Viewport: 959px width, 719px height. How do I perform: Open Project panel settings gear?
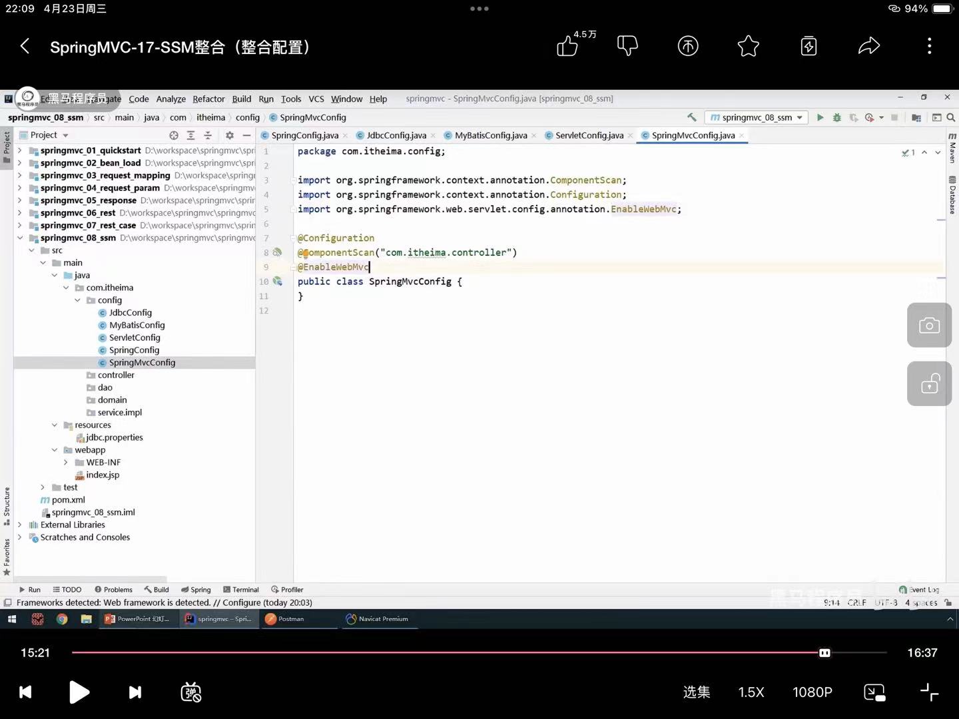[230, 135]
